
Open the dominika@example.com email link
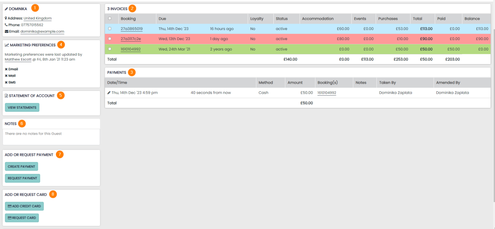[42, 32]
